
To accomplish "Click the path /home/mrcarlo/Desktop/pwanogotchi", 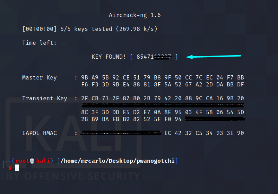I will pos(118,161).
